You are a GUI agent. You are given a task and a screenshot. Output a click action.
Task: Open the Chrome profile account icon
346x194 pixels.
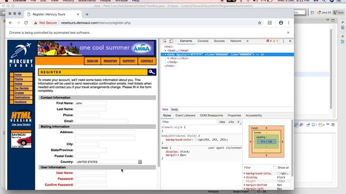pos(281,23)
